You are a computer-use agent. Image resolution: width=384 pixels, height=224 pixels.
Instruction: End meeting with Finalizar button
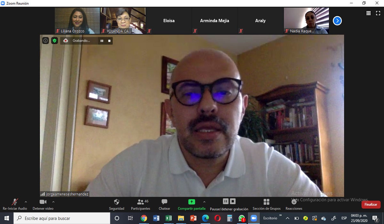coord(371,204)
